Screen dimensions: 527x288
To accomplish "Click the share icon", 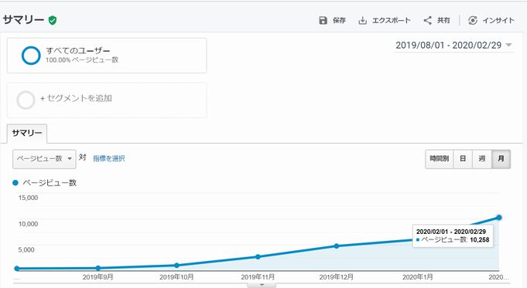I will pos(427,20).
